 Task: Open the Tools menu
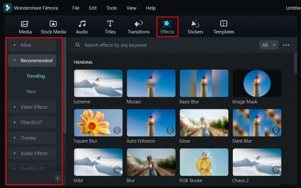(111, 8)
